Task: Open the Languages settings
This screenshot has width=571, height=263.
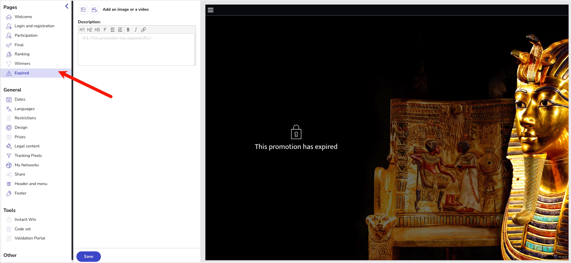Action: coord(24,109)
